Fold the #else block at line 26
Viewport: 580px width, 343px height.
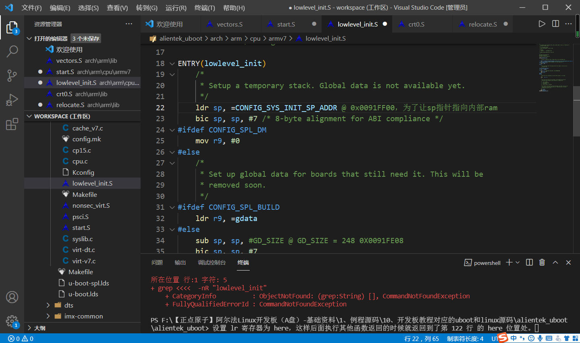click(x=172, y=152)
